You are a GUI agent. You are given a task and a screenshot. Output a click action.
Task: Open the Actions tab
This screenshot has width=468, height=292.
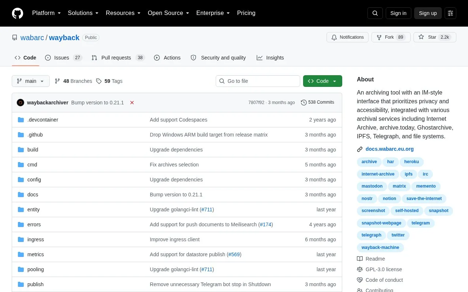click(x=167, y=58)
